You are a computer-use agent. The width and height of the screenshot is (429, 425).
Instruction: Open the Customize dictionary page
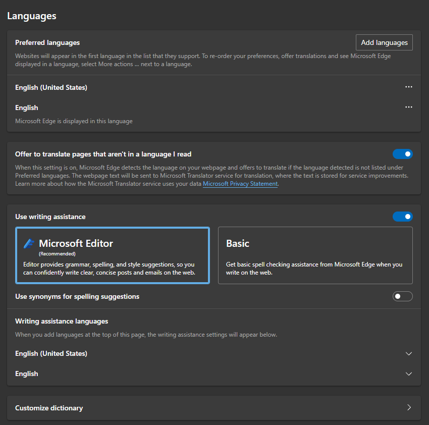coord(213,408)
